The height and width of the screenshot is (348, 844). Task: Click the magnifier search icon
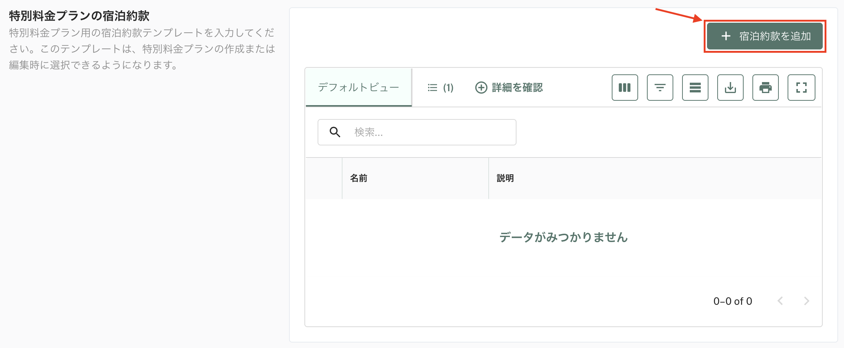pyautogui.click(x=335, y=132)
